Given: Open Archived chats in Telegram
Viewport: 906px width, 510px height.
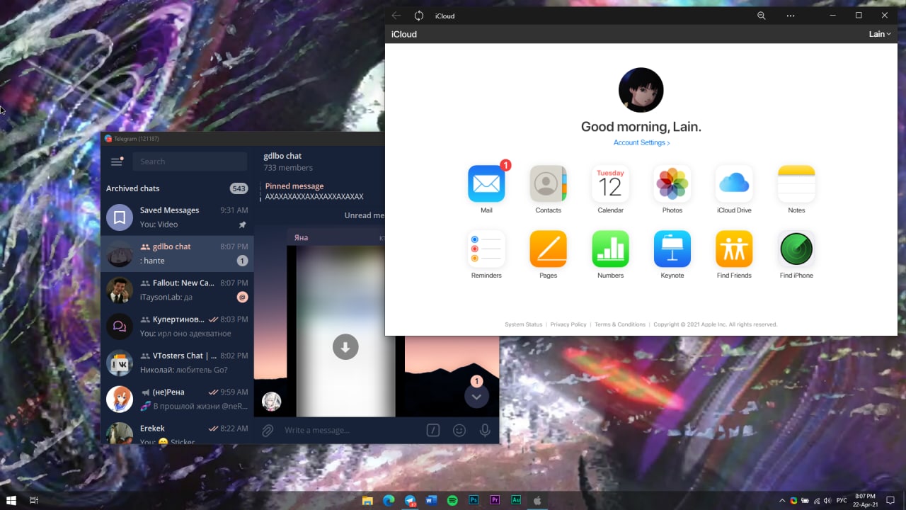Looking at the screenshot, I should 177,188.
